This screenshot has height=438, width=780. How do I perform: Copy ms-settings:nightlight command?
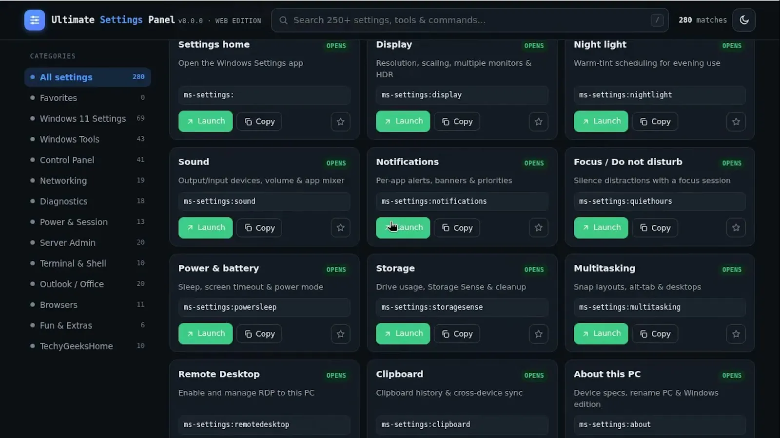click(x=655, y=122)
